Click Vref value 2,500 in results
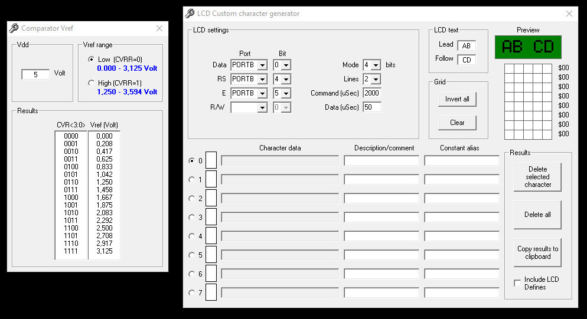The height and width of the screenshot is (319, 587). pos(105,228)
